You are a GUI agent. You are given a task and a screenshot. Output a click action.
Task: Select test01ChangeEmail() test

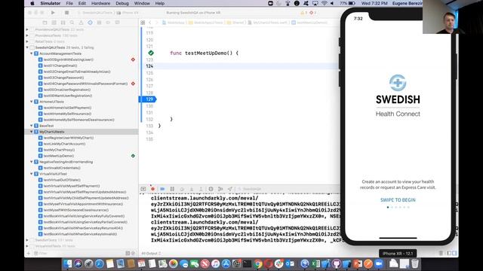coord(60,65)
